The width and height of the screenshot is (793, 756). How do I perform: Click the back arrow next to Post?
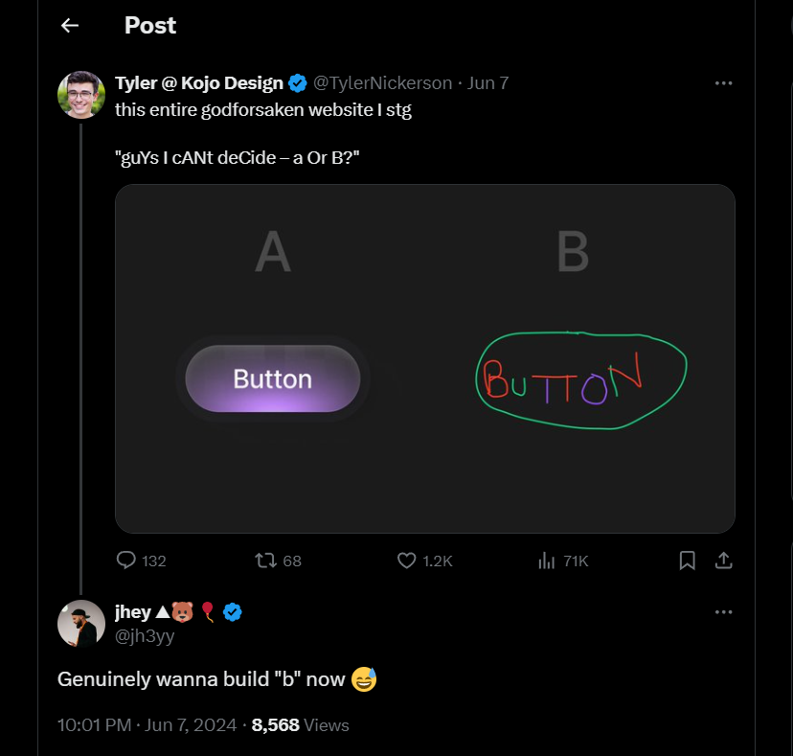[70, 26]
